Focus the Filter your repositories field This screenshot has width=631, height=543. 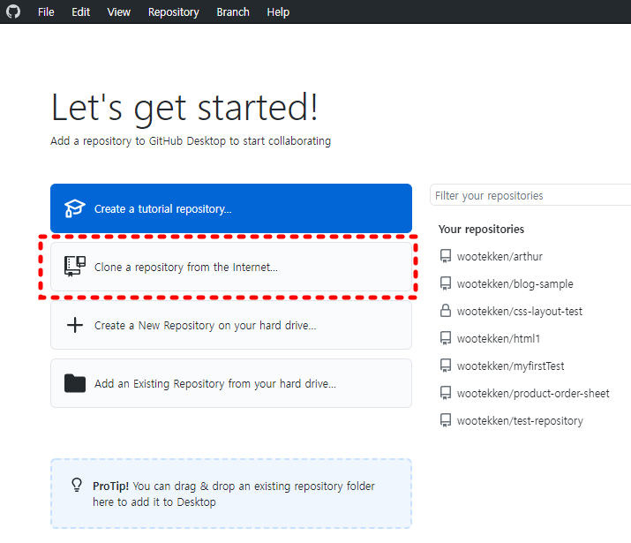point(530,195)
